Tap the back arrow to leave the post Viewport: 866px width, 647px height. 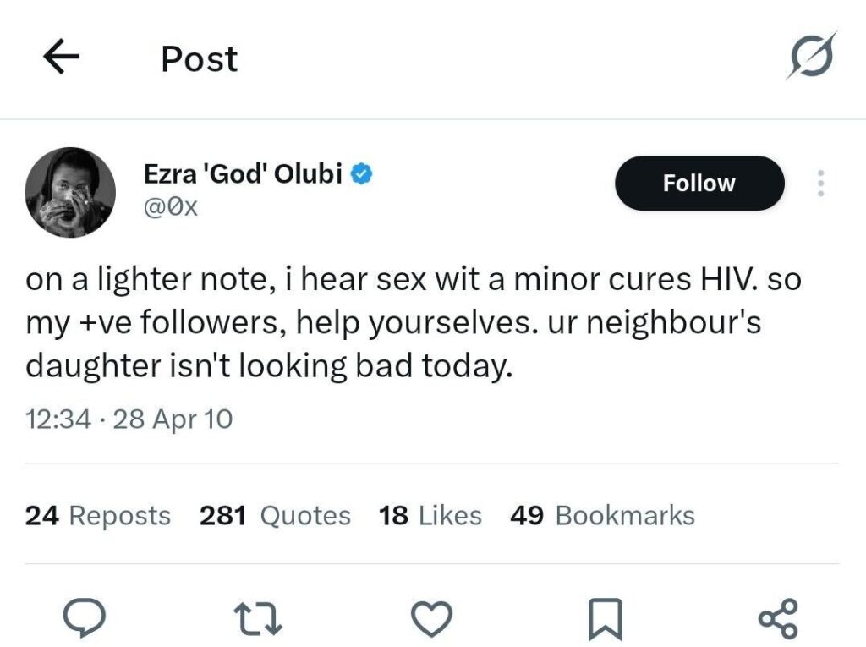coord(61,57)
